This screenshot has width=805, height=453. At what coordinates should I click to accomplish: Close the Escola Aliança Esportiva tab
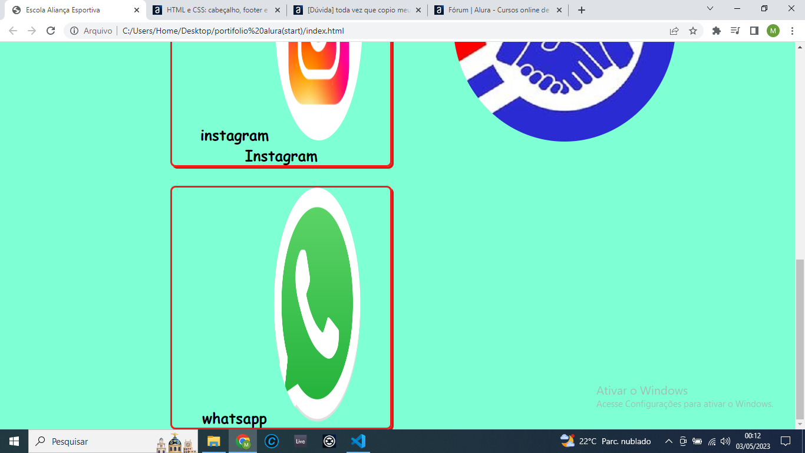point(136,10)
